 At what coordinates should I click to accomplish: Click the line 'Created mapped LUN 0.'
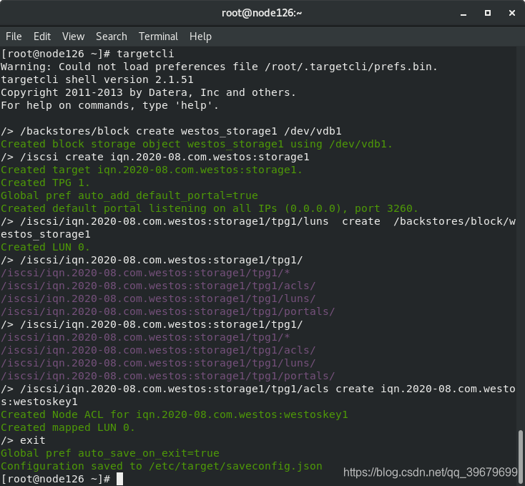68,428
